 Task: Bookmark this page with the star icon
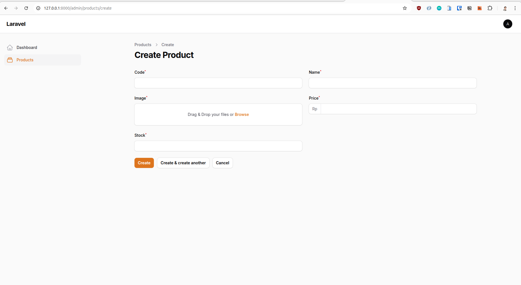[405, 8]
